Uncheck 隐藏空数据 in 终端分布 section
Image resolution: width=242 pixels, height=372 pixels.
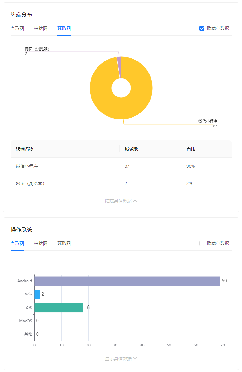click(202, 28)
